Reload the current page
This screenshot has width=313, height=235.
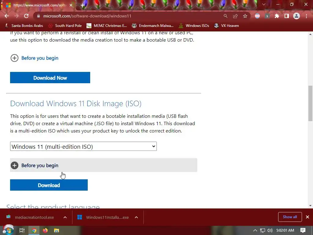pyautogui.click(x=26, y=16)
